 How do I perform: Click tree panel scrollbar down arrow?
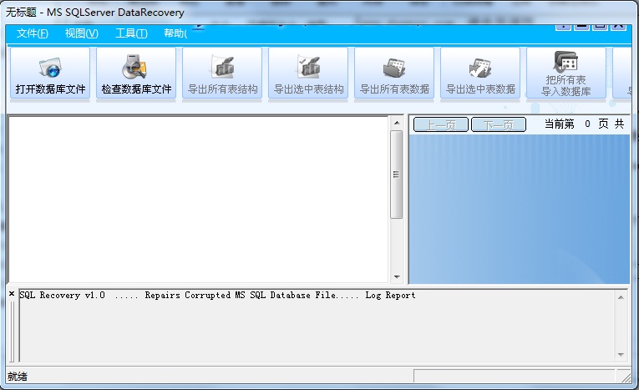point(397,276)
